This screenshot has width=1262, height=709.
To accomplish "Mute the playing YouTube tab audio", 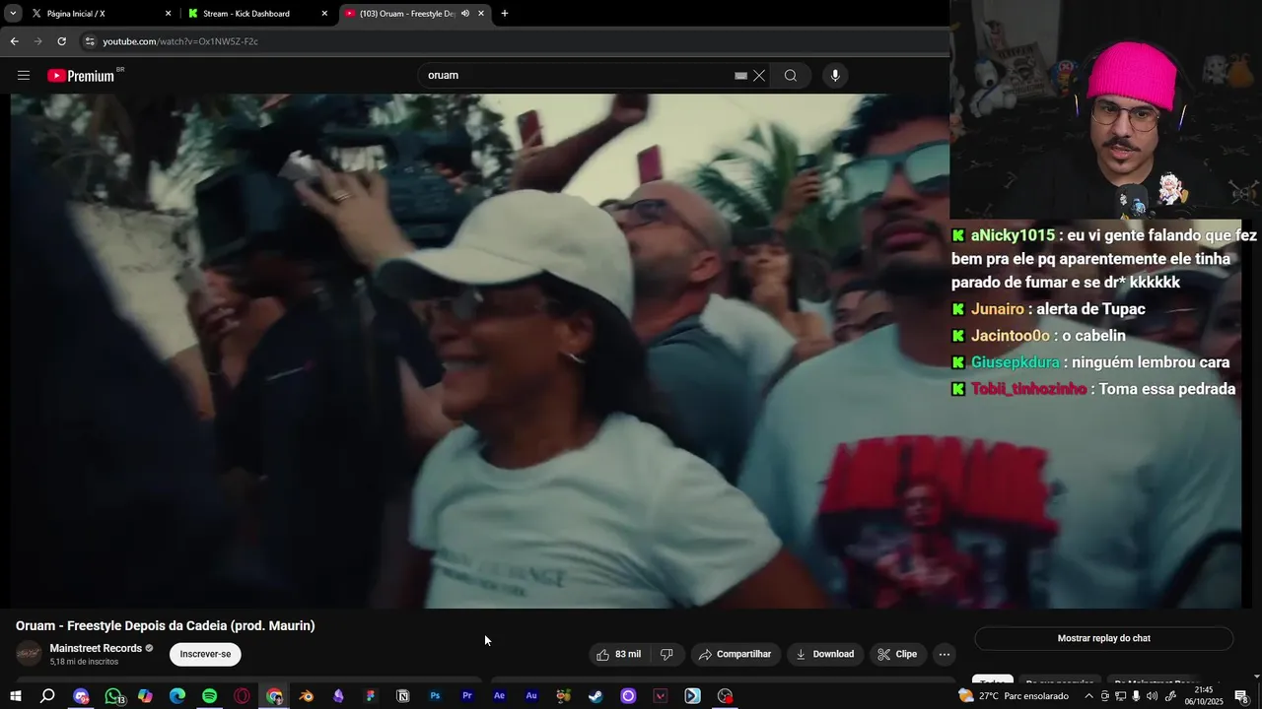I will (465, 14).
